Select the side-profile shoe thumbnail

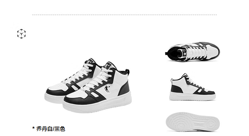193,87
